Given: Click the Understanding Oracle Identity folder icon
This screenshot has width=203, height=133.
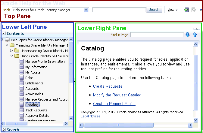Looking at the screenshot, I should (17, 50).
